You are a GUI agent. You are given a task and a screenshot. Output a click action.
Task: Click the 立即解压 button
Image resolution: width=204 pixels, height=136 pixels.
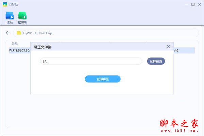pos(103,79)
